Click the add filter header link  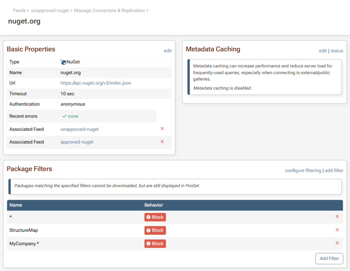pyautogui.click(x=334, y=170)
